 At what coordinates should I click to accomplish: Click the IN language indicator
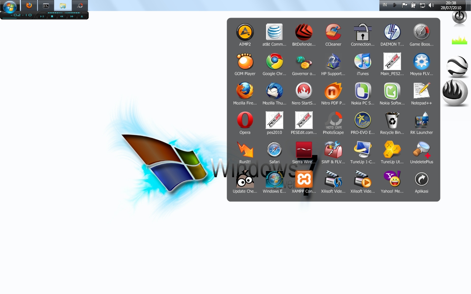(385, 5)
